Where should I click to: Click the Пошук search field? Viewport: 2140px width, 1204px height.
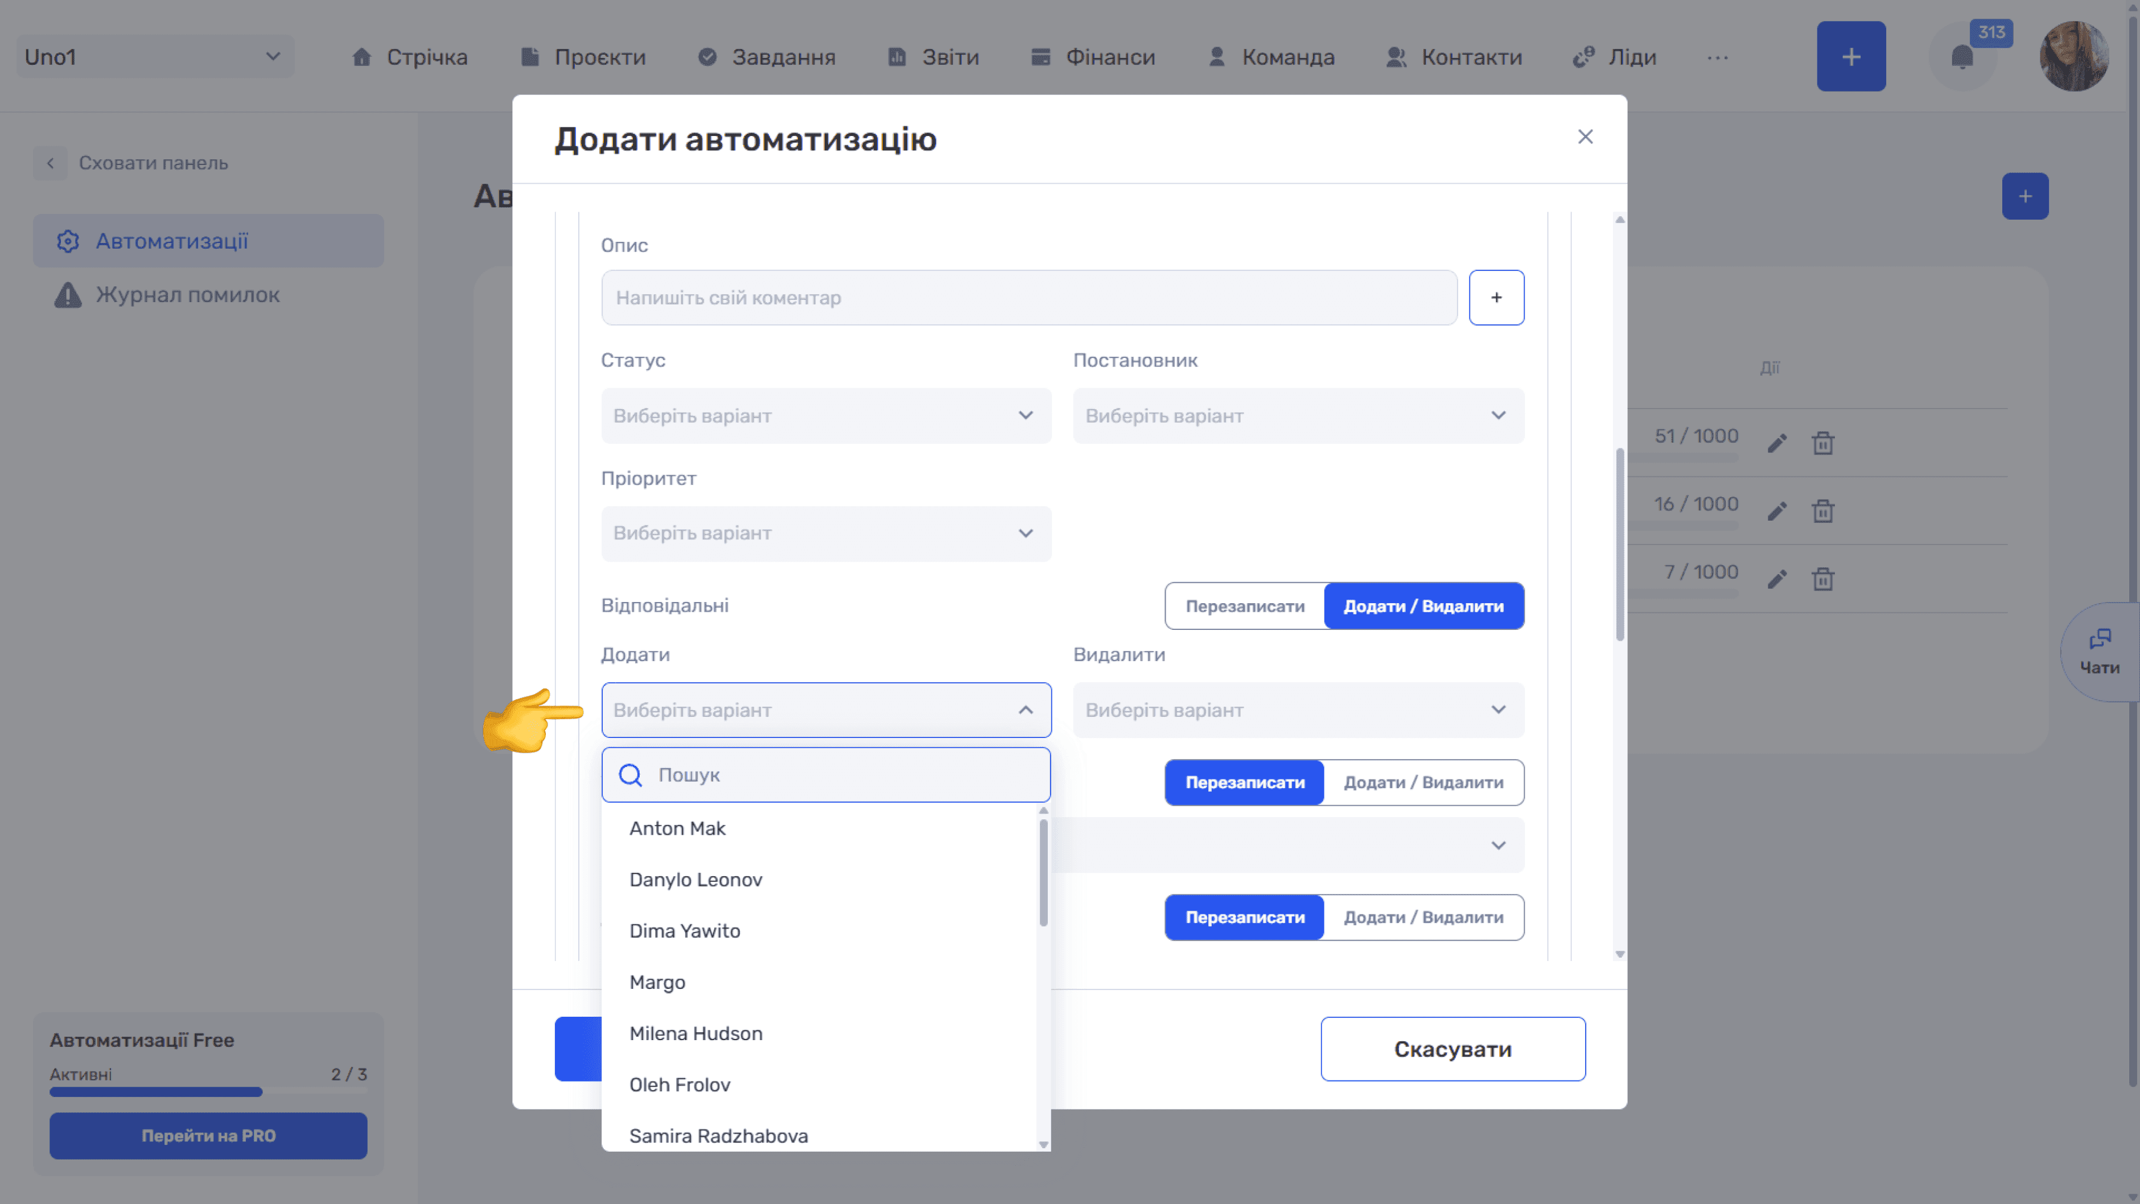[x=826, y=775]
